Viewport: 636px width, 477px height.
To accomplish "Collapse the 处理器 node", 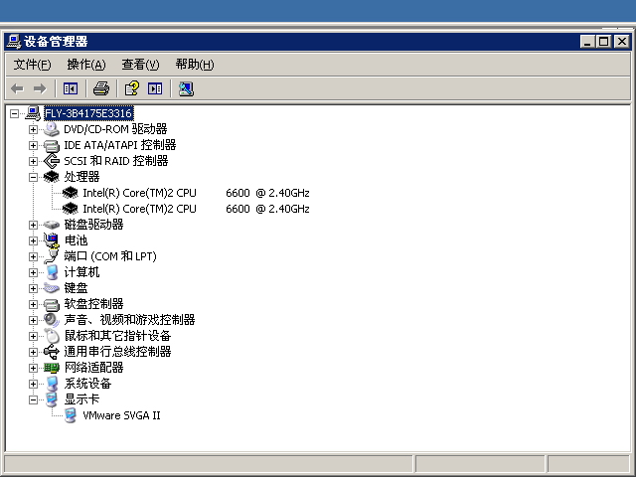I will [33, 177].
